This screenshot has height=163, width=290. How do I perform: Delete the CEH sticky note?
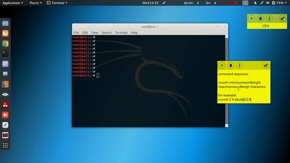(x=261, y=19)
